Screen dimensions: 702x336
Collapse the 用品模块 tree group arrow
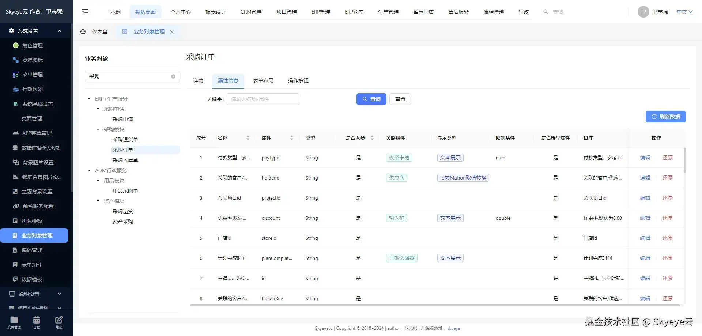point(98,181)
